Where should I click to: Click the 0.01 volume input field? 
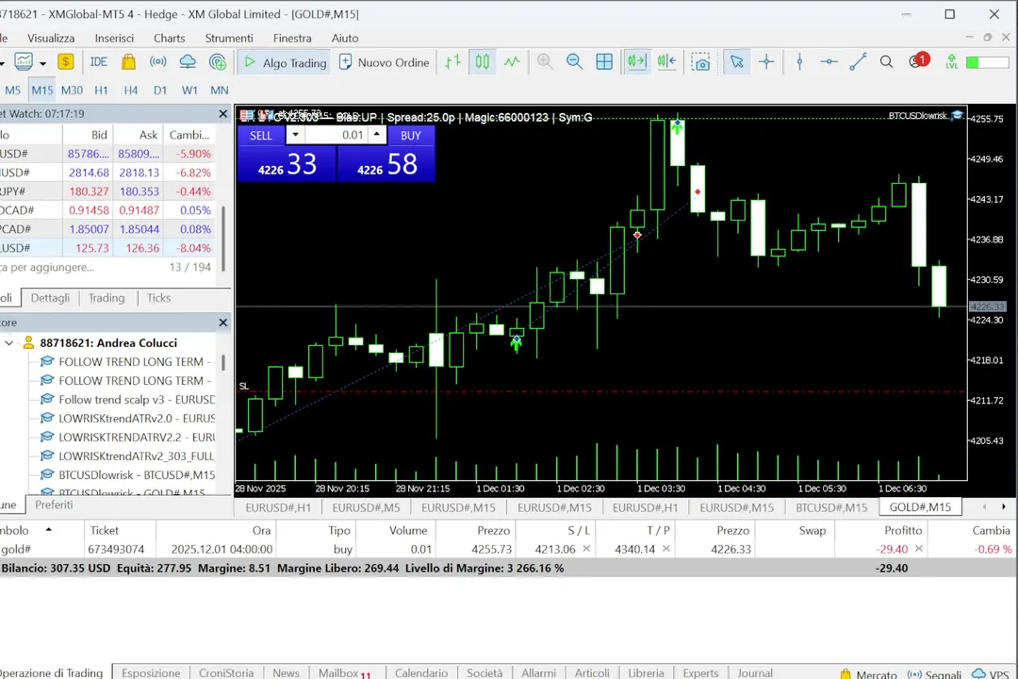(337, 135)
